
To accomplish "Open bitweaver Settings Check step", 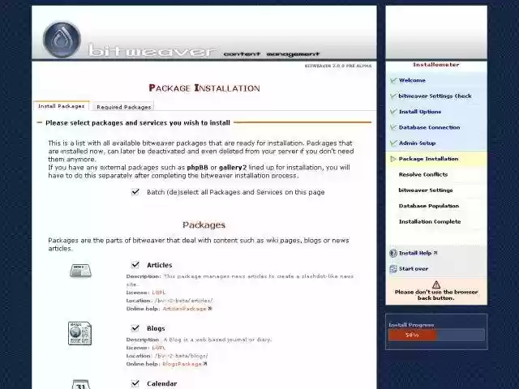I will coord(435,96).
